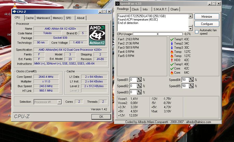Click the Speed05 value field showing 50
This screenshot has width=234, height=142.
click(x=185, y=86)
